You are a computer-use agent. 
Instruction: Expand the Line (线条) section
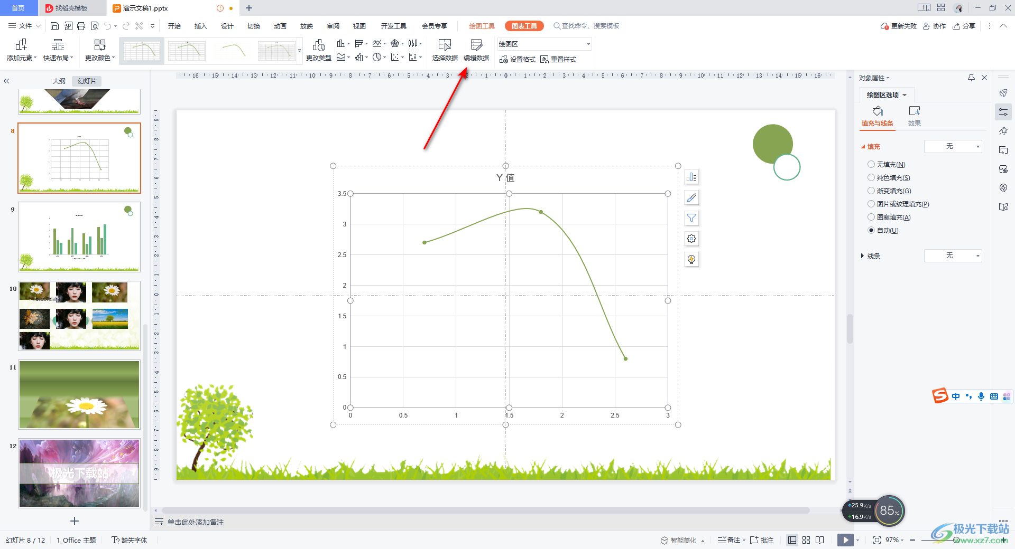(863, 256)
